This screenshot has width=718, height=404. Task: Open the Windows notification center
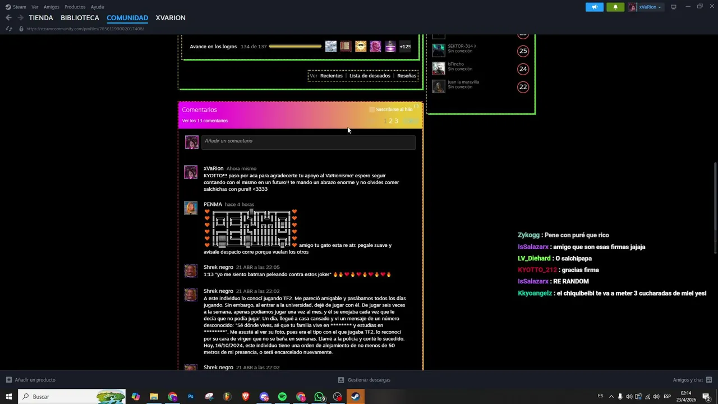(706, 397)
